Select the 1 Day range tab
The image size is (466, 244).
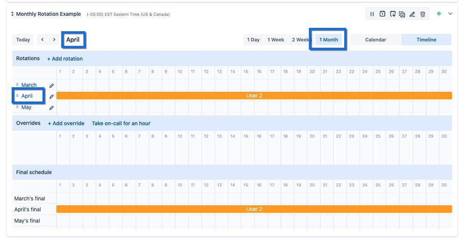[253, 40]
